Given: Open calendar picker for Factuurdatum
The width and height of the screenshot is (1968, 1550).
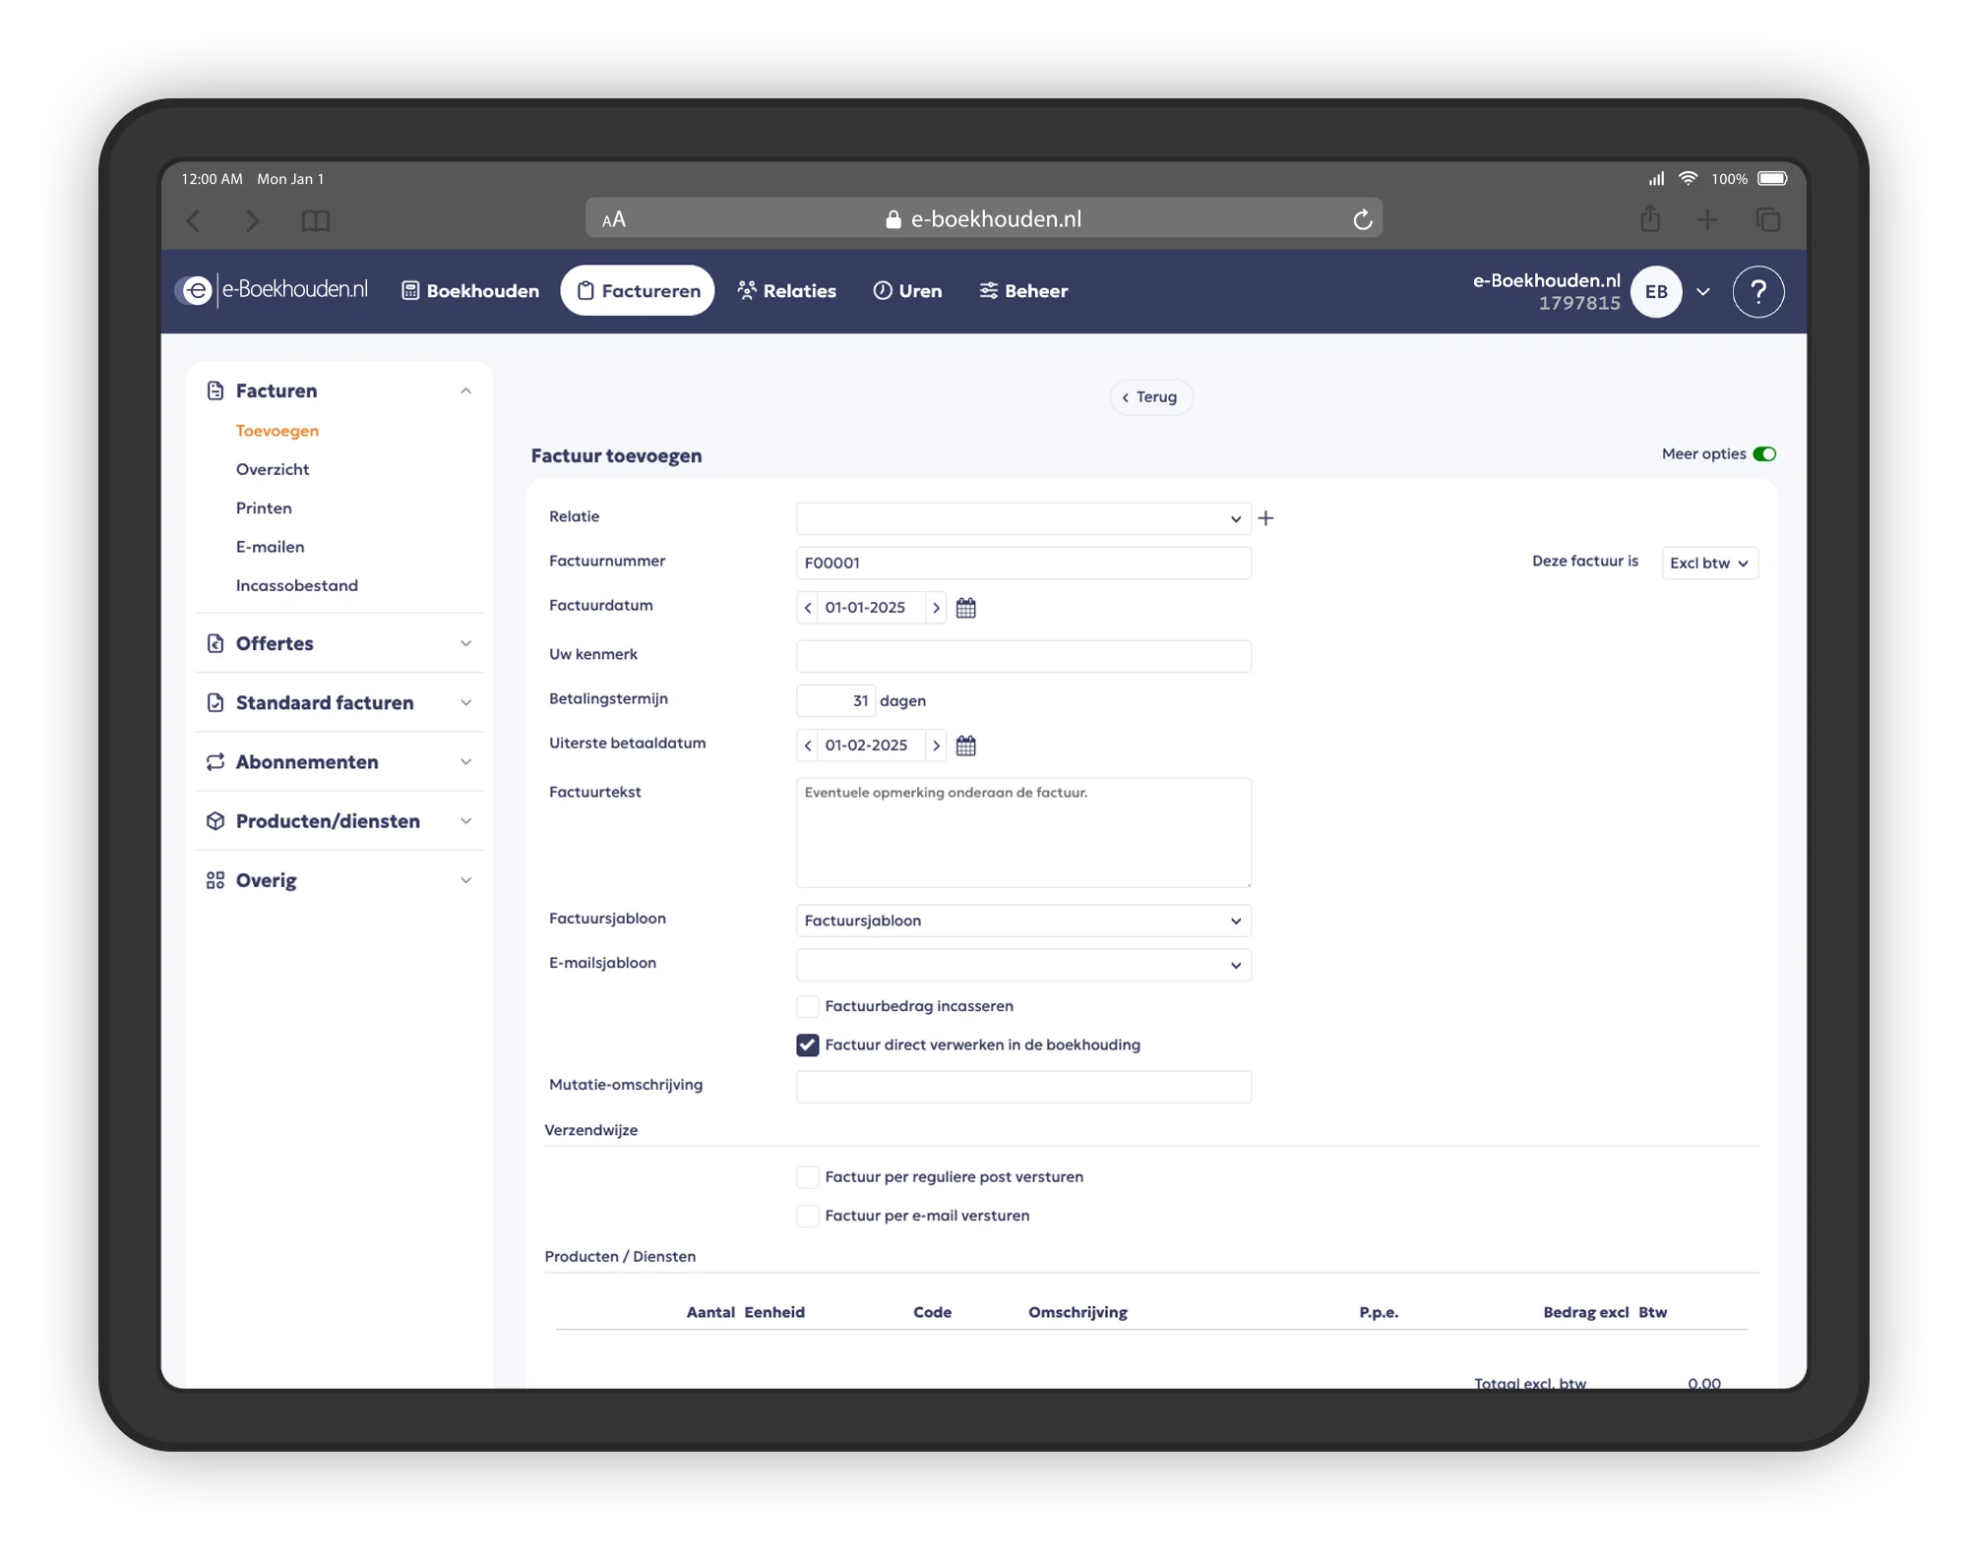Looking at the screenshot, I should point(965,608).
